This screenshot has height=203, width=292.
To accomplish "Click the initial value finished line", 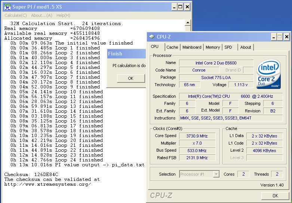I will 71,43.
